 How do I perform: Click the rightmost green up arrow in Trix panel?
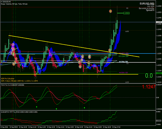(x=84, y=108)
